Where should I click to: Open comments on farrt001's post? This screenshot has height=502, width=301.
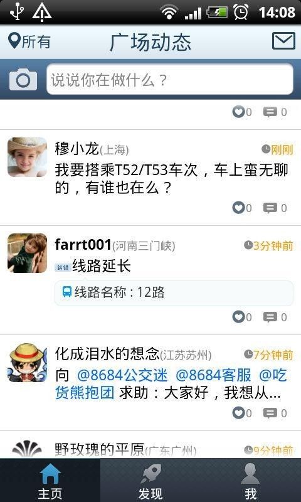coord(275,318)
